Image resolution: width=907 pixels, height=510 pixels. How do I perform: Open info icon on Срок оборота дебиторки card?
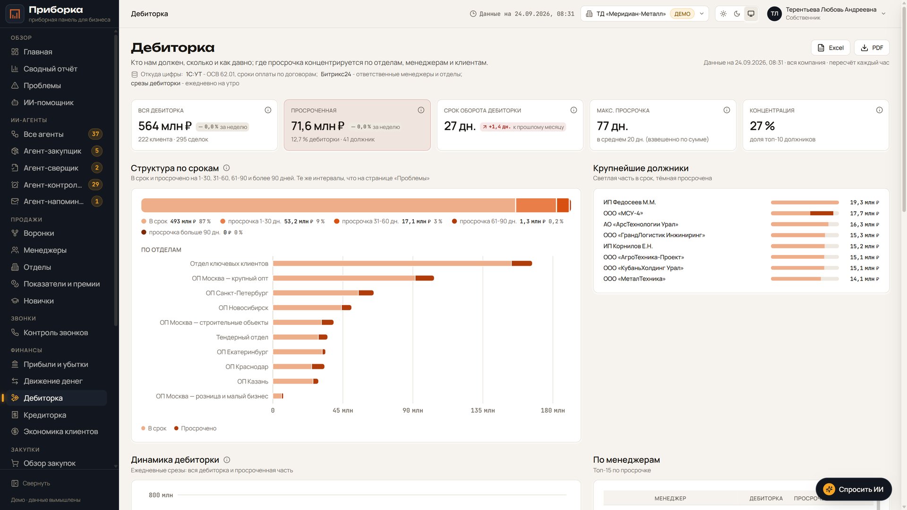[573, 110]
